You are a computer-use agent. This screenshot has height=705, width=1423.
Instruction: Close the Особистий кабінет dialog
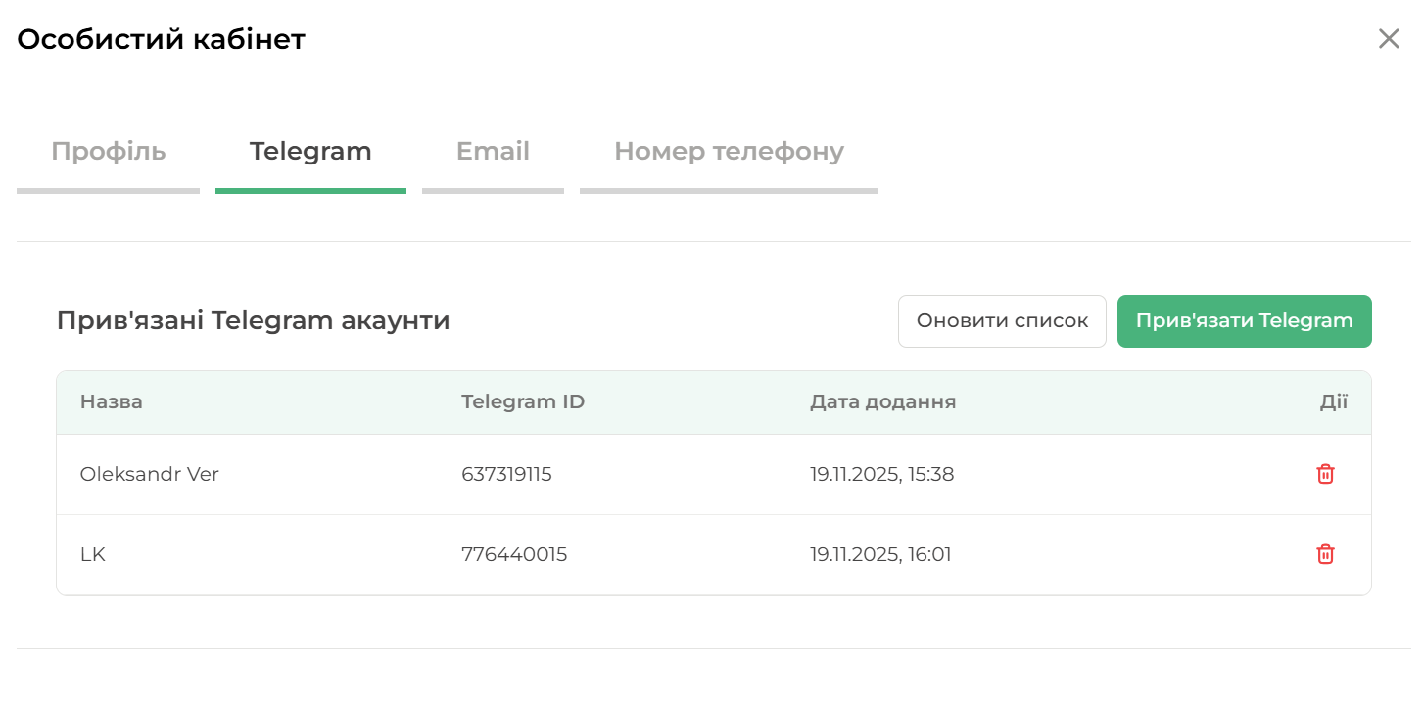(1389, 39)
